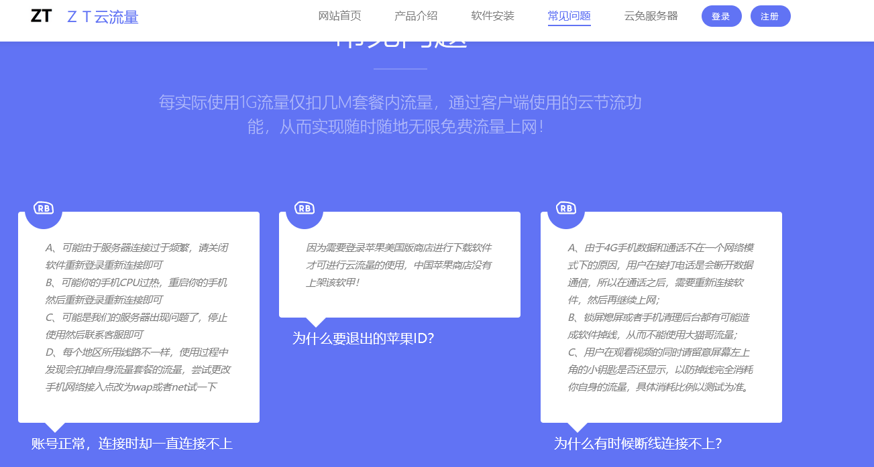Click RB icon on the connection-failure card

pyautogui.click(x=44, y=209)
